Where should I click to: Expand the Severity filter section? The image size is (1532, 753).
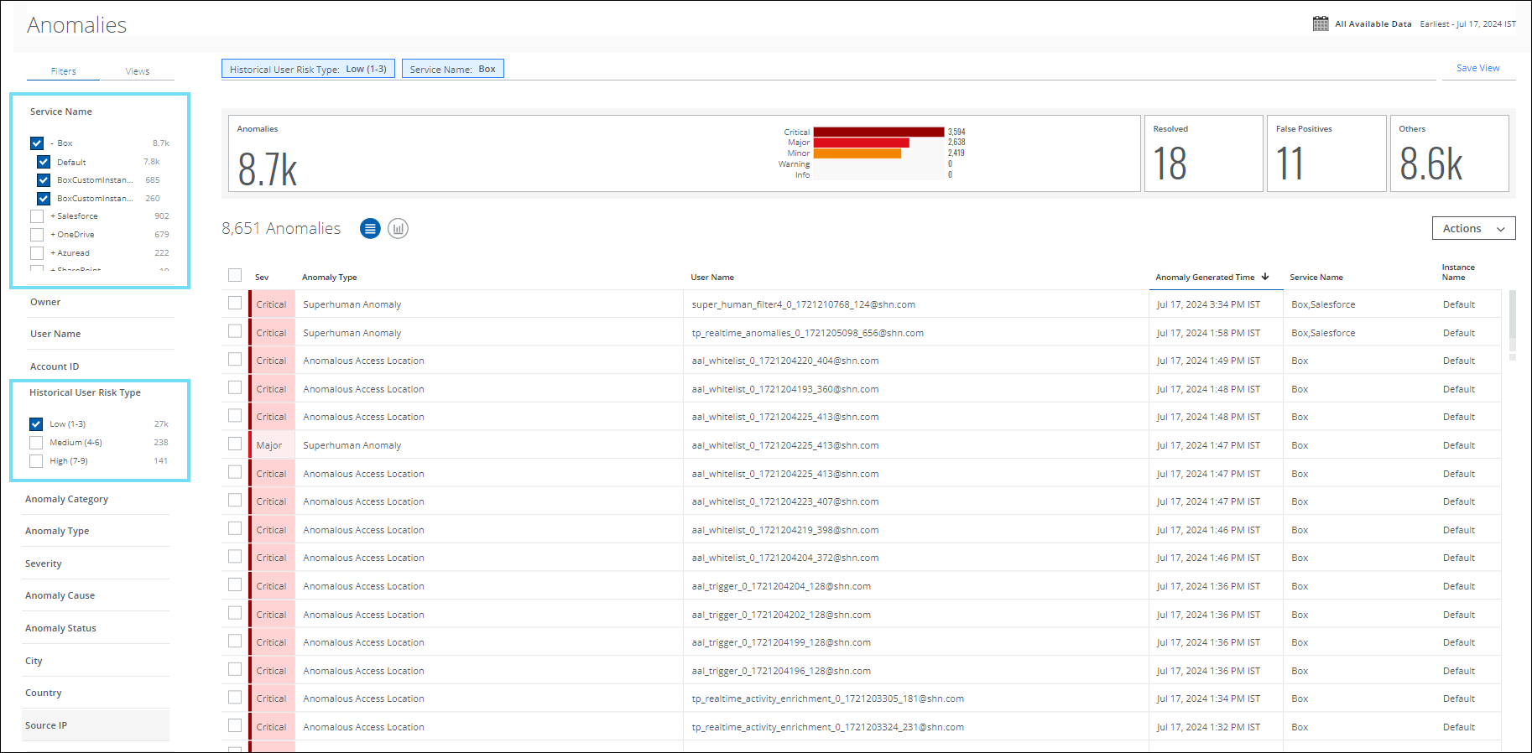click(x=44, y=563)
